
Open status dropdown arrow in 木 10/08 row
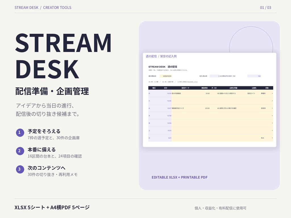coord(272,116)
